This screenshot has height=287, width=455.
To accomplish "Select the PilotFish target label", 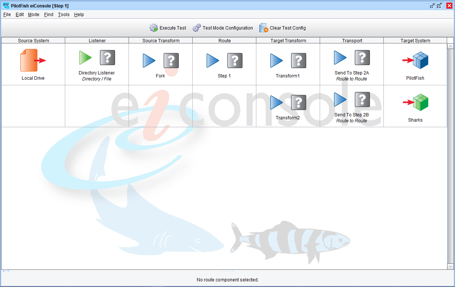I will pyautogui.click(x=415, y=78).
